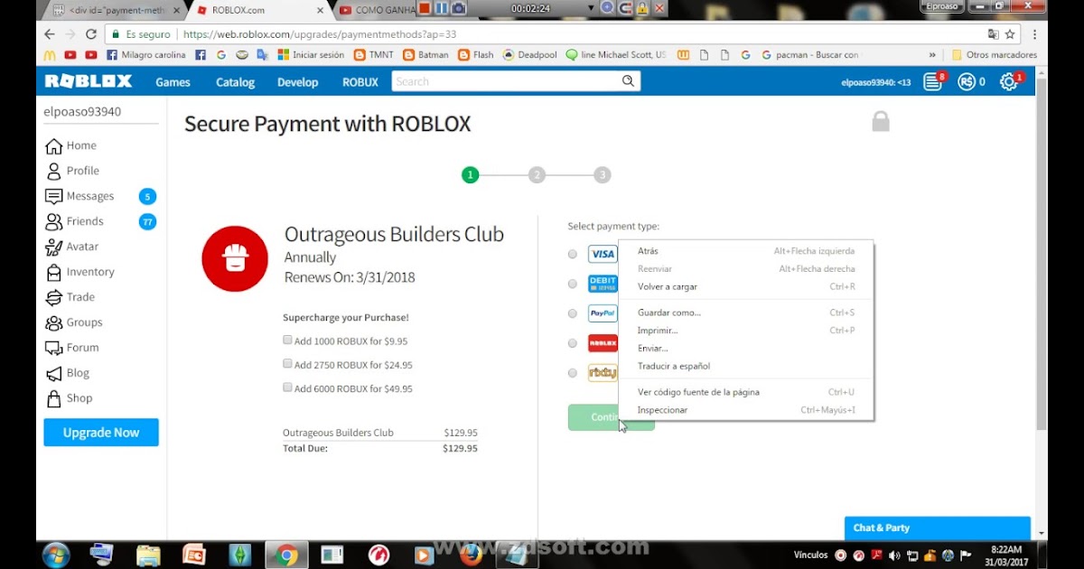Open the Trade sidebar icon
Viewport: 1084px width, 569px height.
(x=53, y=297)
